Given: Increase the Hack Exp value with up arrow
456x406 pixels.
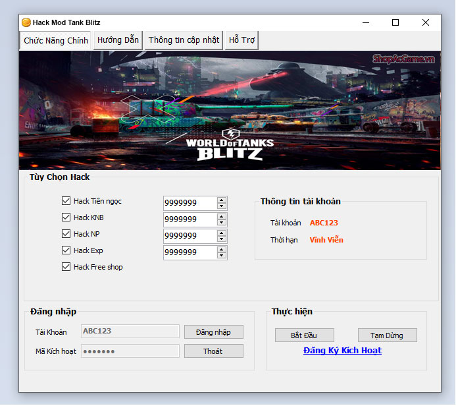Looking at the screenshot, I should pos(222,250).
